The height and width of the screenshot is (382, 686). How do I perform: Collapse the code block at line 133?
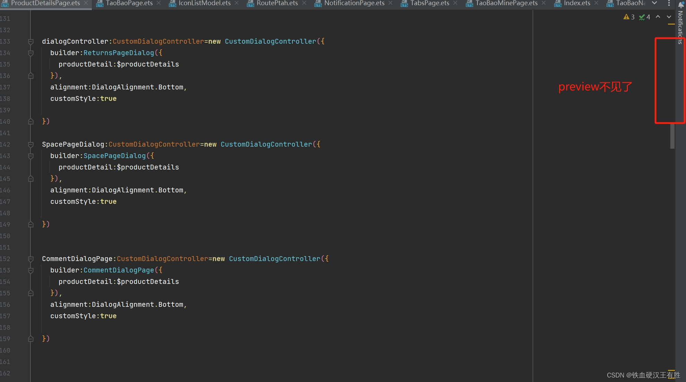click(x=31, y=42)
